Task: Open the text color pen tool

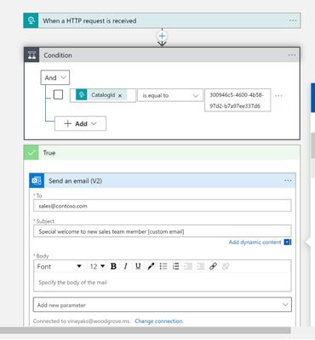Action: click(151, 266)
